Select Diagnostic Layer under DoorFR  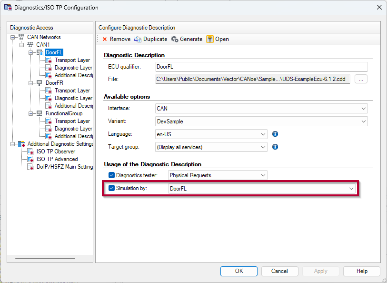[74, 98]
